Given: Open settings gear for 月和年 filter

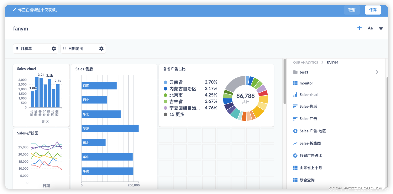Looking at the screenshot, I should tap(54, 49).
